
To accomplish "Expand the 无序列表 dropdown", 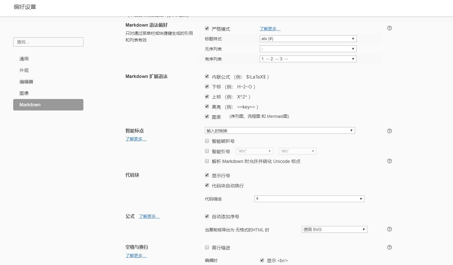I will pyautogui.click(x=308, y=49).
